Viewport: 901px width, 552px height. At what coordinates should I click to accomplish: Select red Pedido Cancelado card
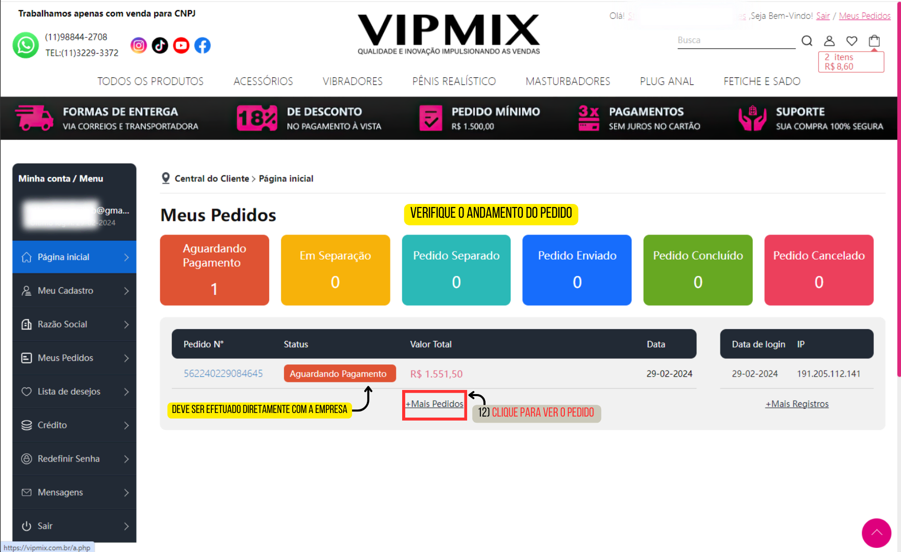point(819,270)
